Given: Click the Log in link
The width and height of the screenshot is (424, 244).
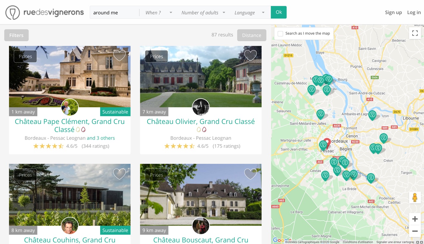Looking at the screenshot, I should tap(414, 12).
